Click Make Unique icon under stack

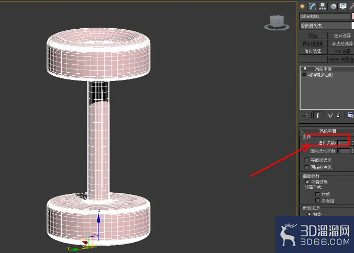pyautogui.click(x=330, y=116)
